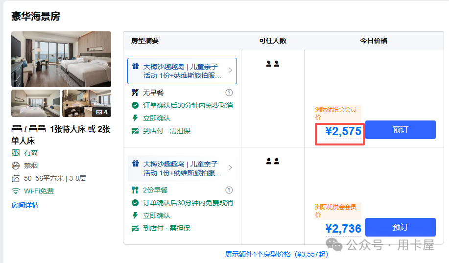Click the 豪华海景房 room title
This screenshot has width=449, height=263.
(x=36, y=16)
